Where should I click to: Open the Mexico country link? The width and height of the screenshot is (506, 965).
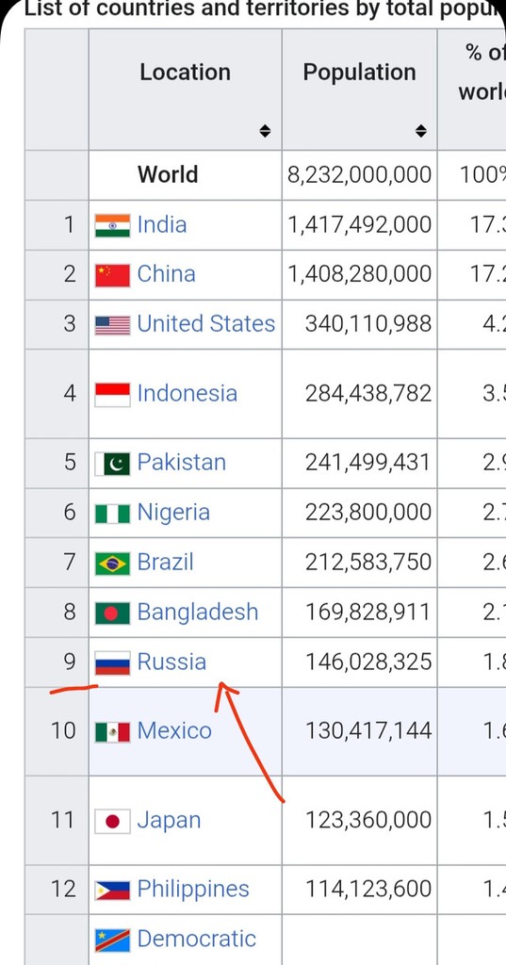pos(174,731)
